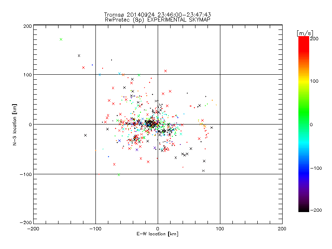Click the -200 tick label on N-S axis

pyautogui.click(x=26, y=222)
